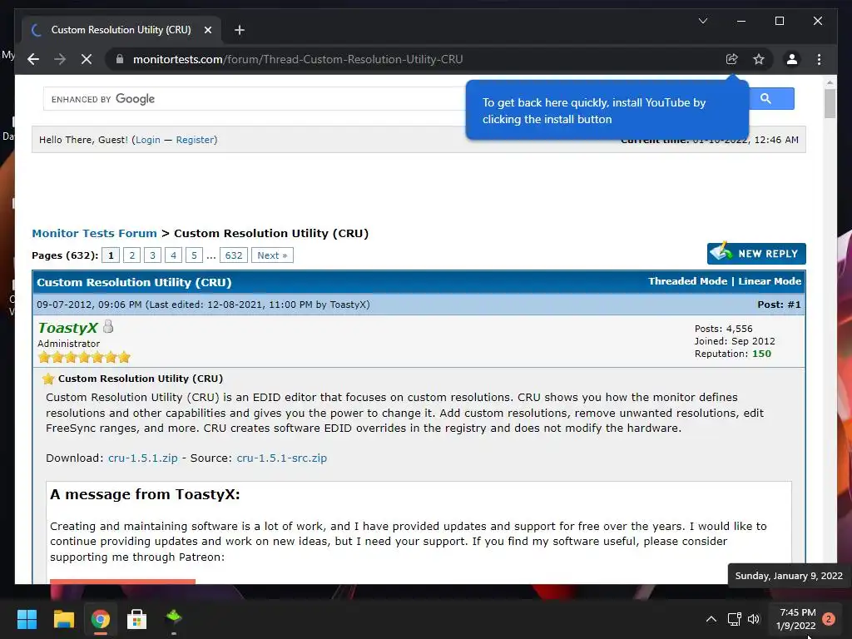Bookmark this page with the star
The image size is (852, 639).
759,59
